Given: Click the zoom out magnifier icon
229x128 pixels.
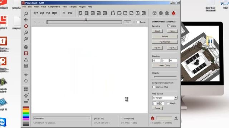Looking at the screenshot, I should pyautogui.click(x=26, y=39).
